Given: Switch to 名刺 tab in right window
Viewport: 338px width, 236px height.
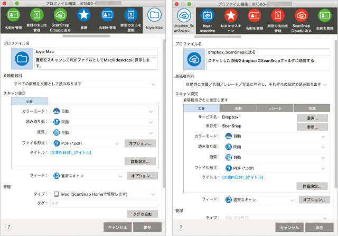Looking at the screenshot, I should [238, 108].
